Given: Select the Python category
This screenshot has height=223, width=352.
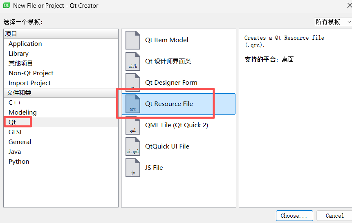Looking at the screenshot, I should point(19,162).
